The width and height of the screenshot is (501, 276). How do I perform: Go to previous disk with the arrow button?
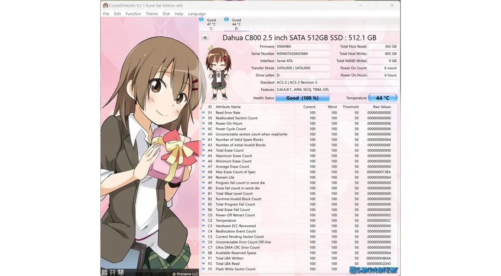click(x=205, y=38)
